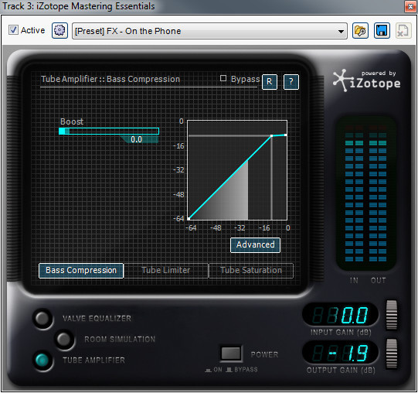The image size is (418, 393).
Task: Select the Bass Compression tab
Action: (81, 271)
